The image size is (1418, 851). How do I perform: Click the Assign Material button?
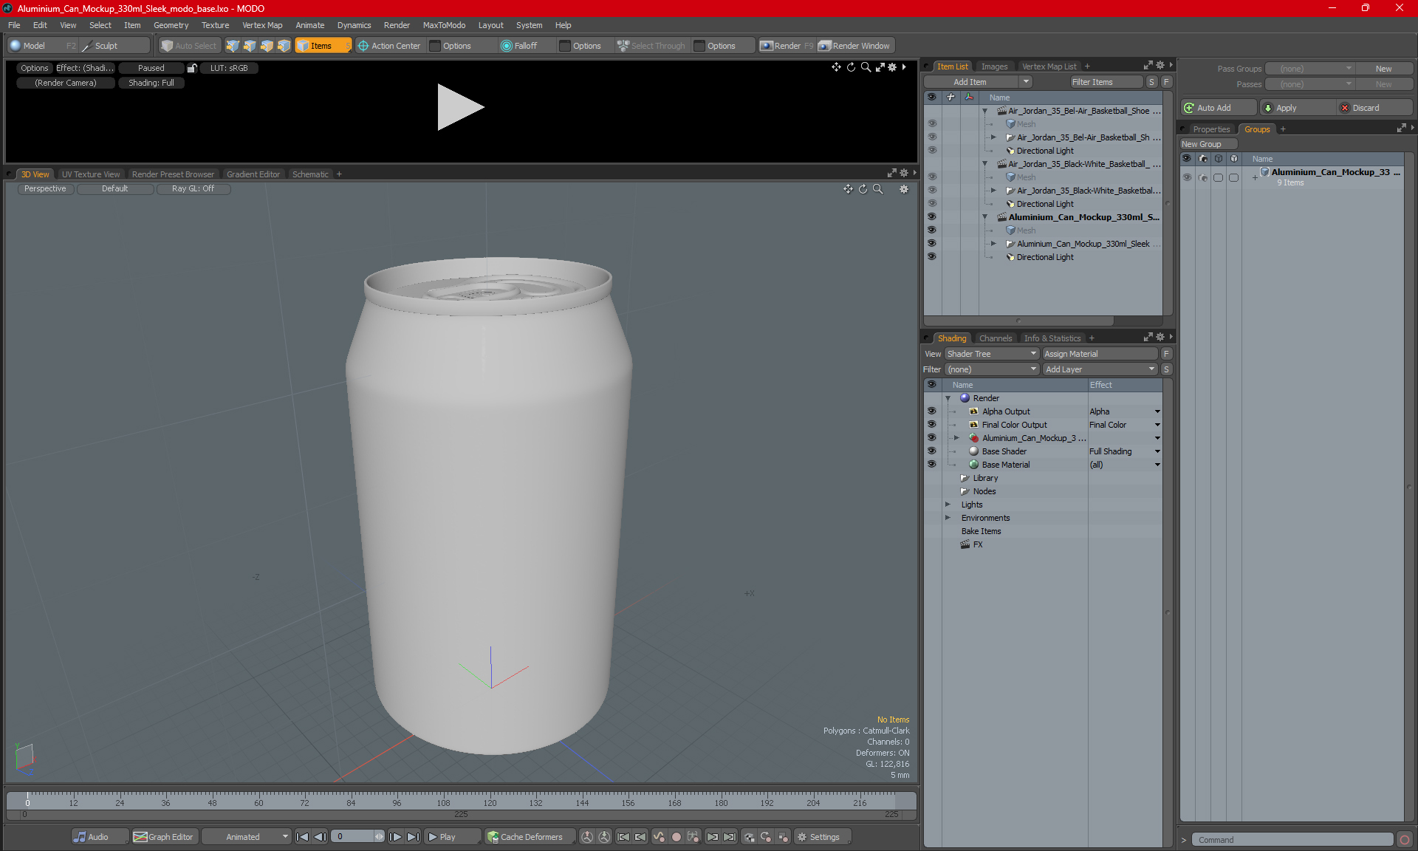(x=1100, y=354)
